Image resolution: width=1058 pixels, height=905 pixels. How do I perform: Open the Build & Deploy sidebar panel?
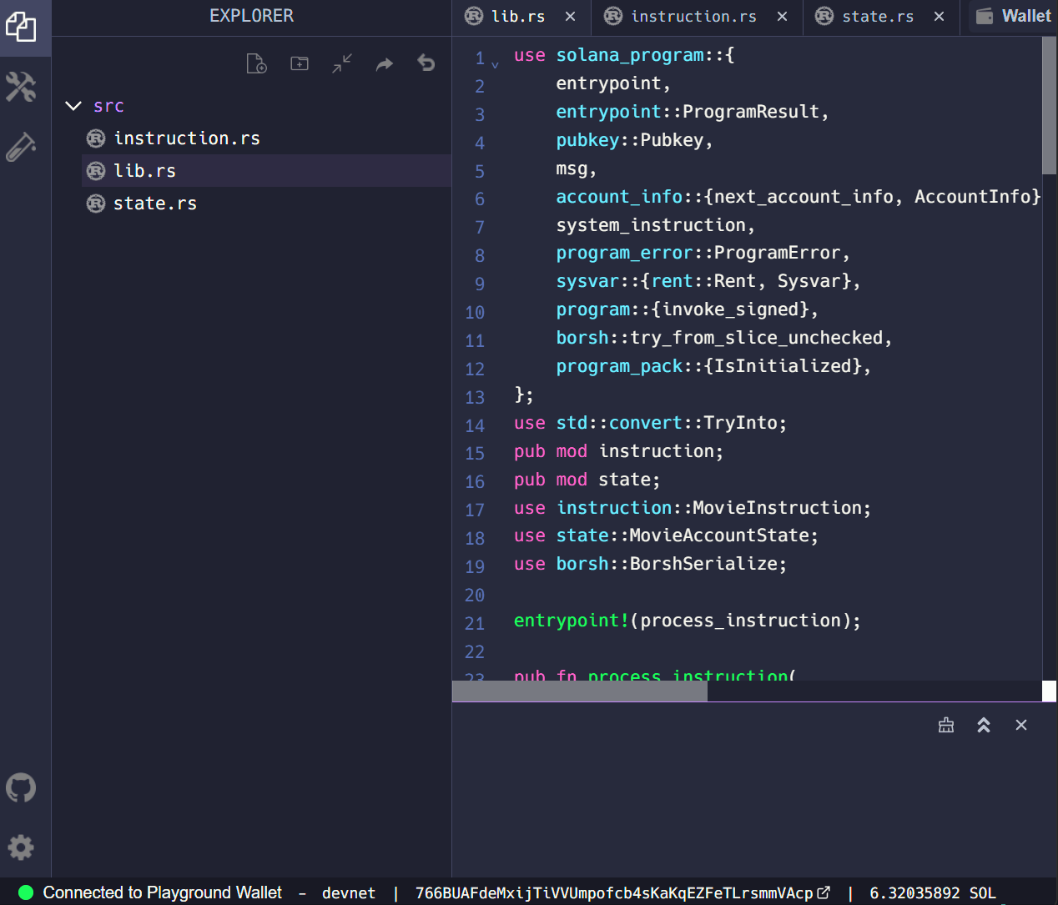click(21, 86)
